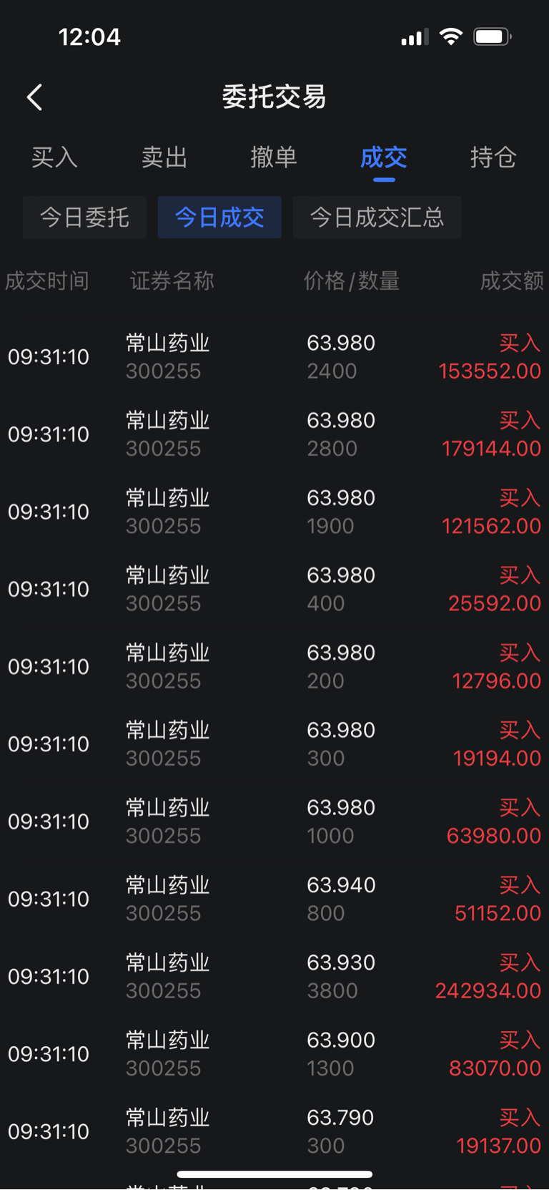Open 今日成交汇总 summary view
Screen dimensions: 549x1190
tap(377, 217)
